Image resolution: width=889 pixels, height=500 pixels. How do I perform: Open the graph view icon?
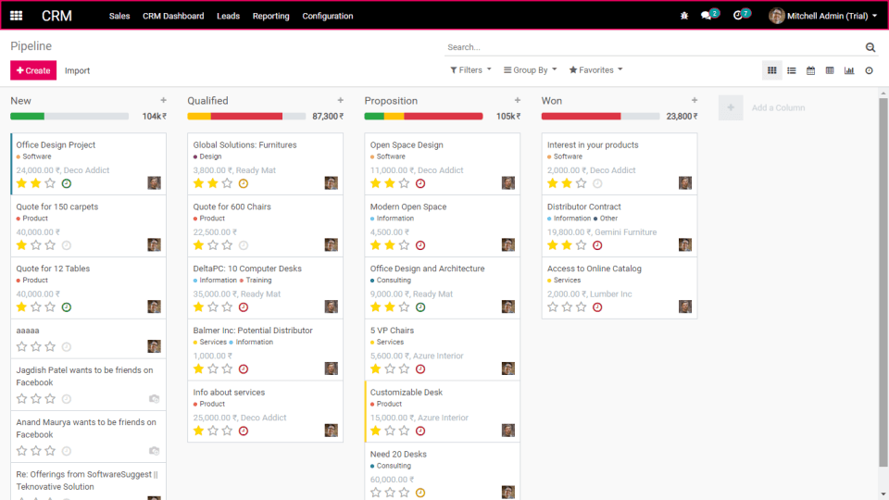tap(849, 70)
